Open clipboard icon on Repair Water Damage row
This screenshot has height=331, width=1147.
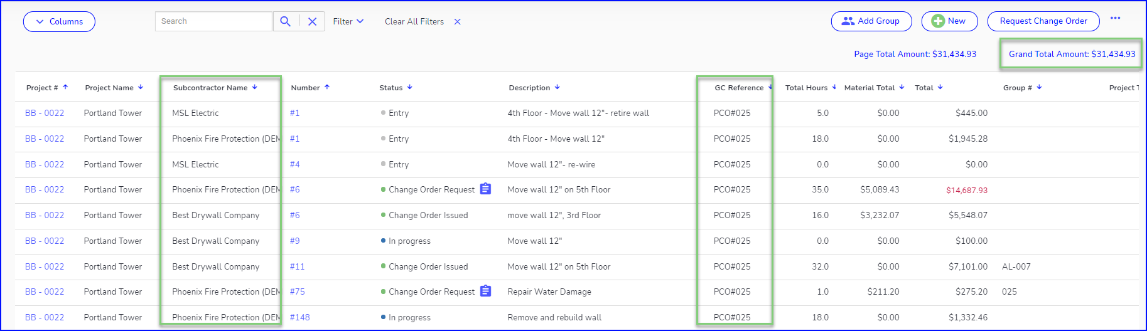[x=485, y=291]
